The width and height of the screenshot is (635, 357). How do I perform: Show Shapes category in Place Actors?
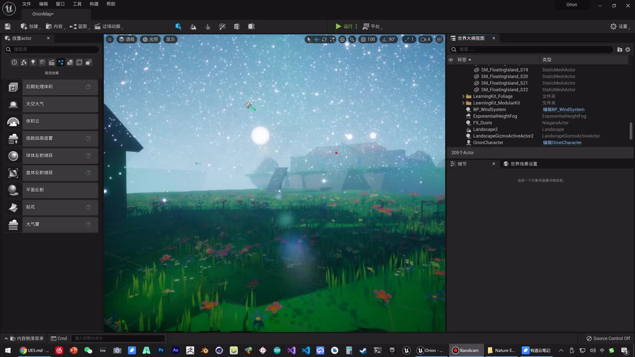[42, 62]
